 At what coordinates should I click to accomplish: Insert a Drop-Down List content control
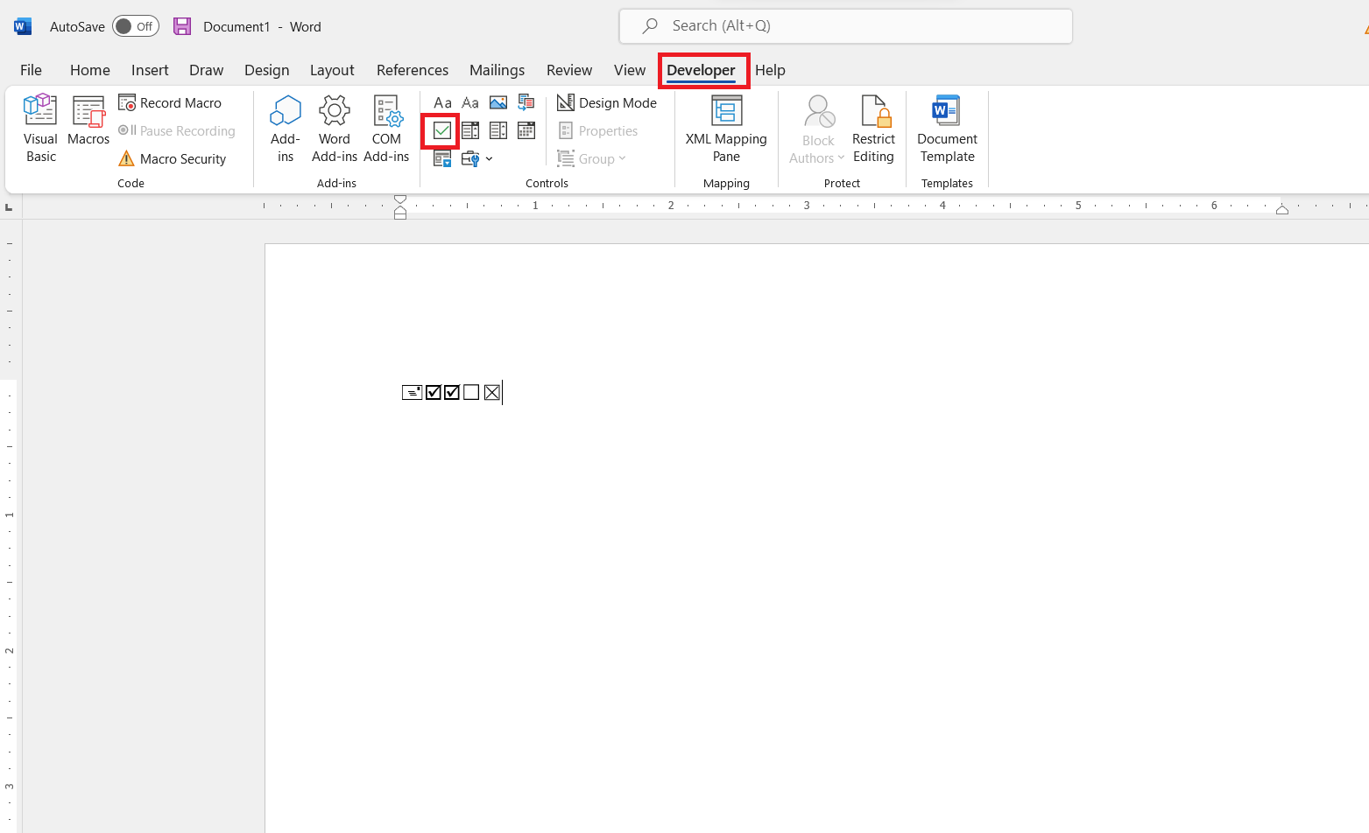(498, 131)
